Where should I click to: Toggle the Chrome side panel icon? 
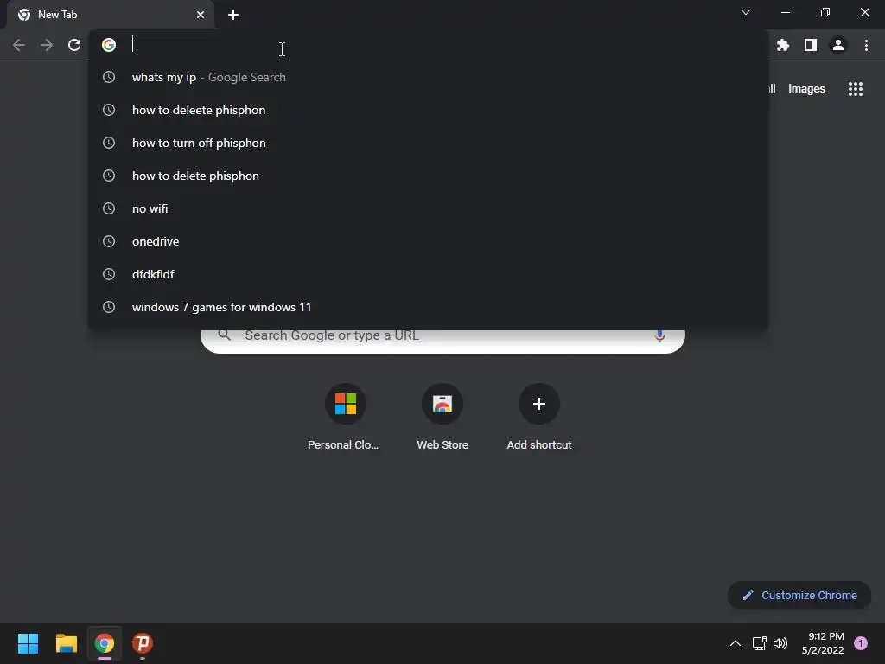811,45
